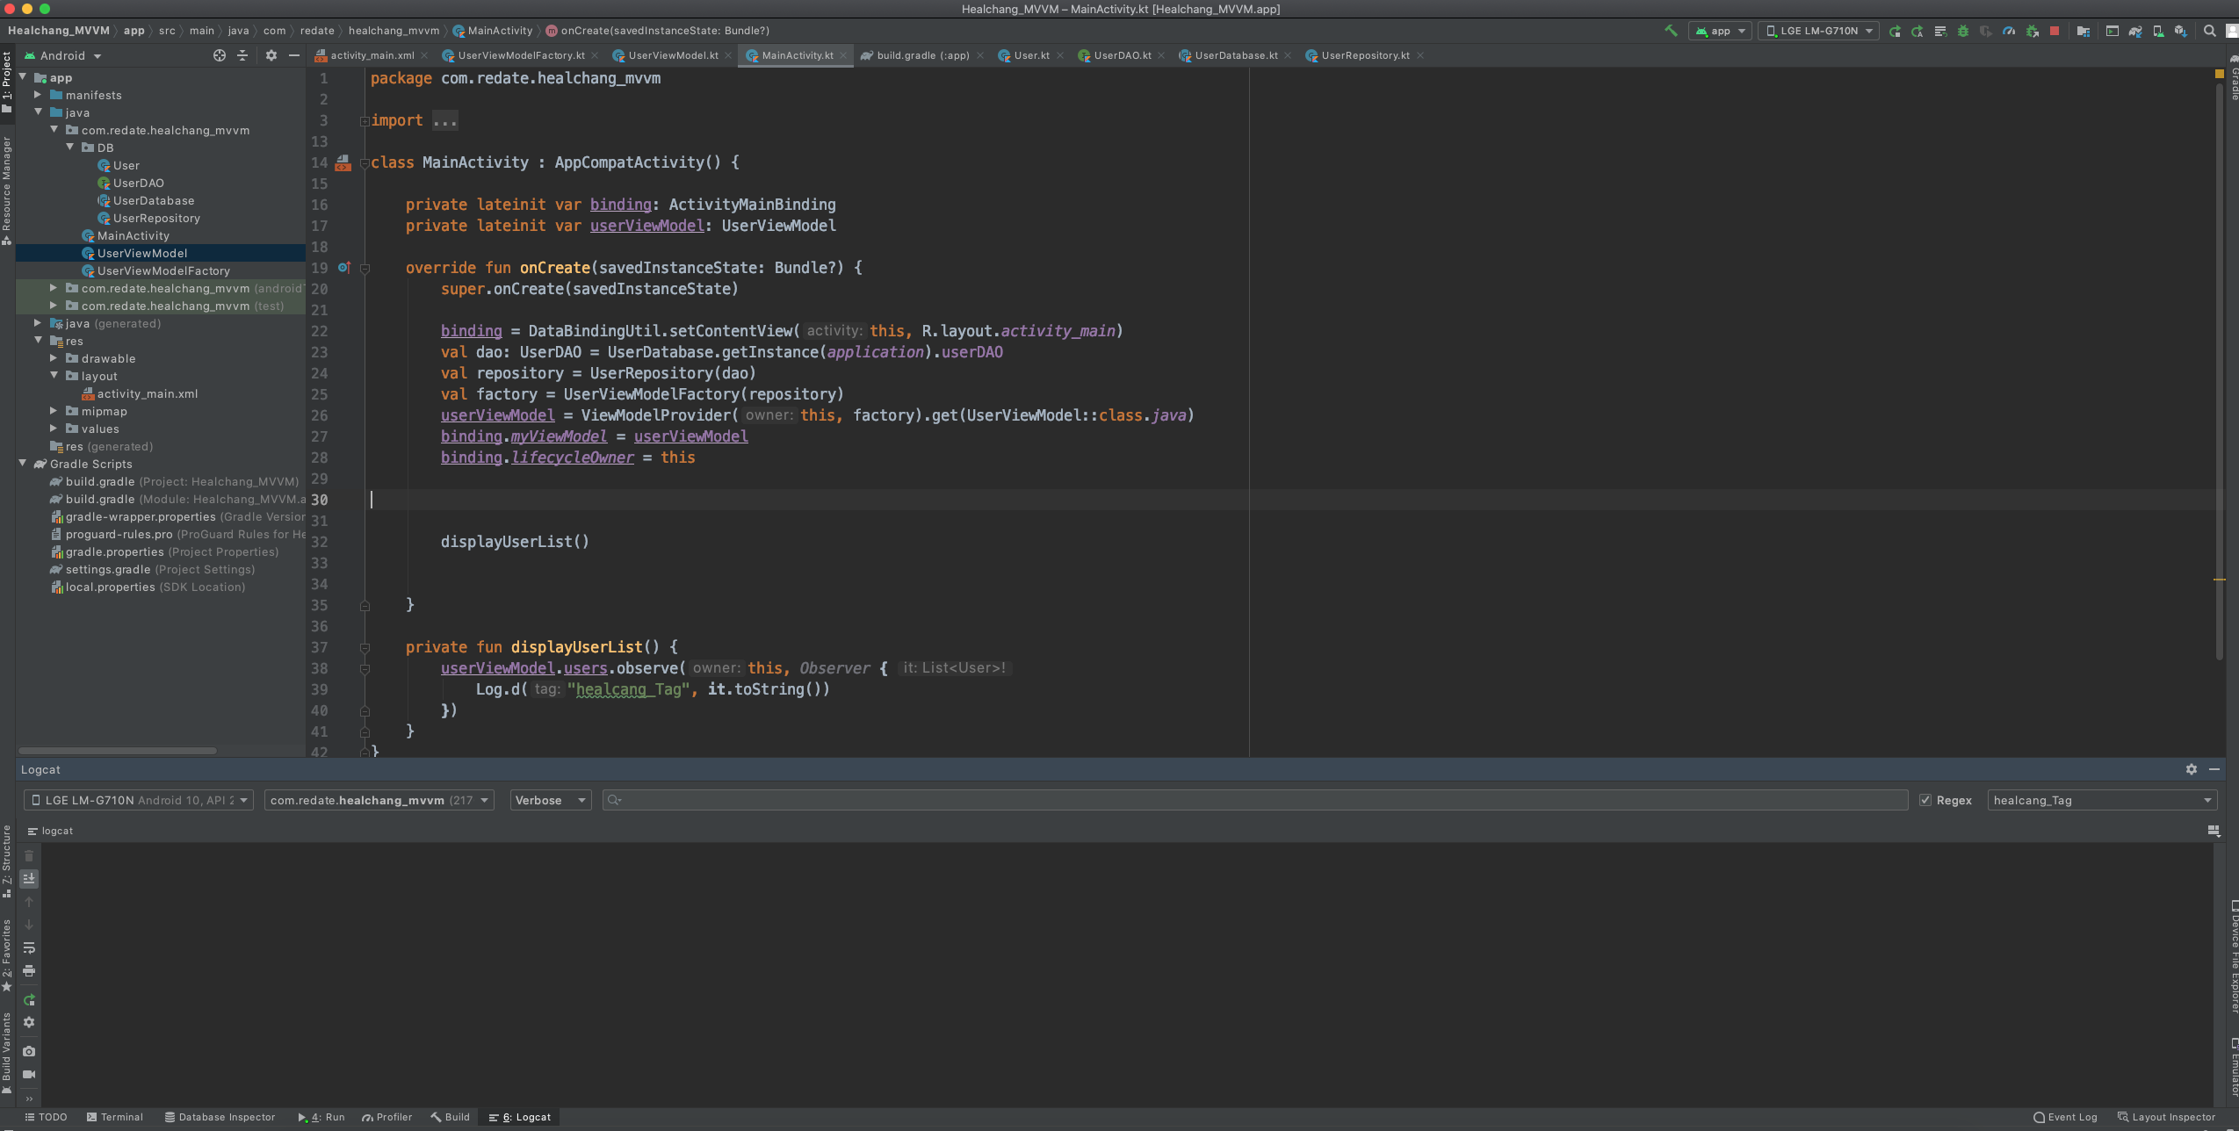Open the Profiler gauge toolbar icon
Image resolution: width=2239 pixels, height=1131 pixels.
[2009, 31]
